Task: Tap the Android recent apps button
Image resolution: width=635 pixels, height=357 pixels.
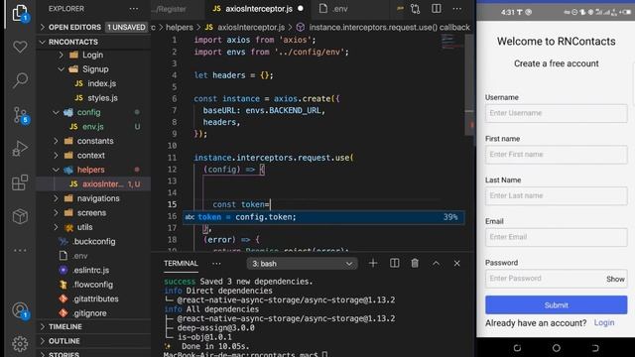Action: 517,348
